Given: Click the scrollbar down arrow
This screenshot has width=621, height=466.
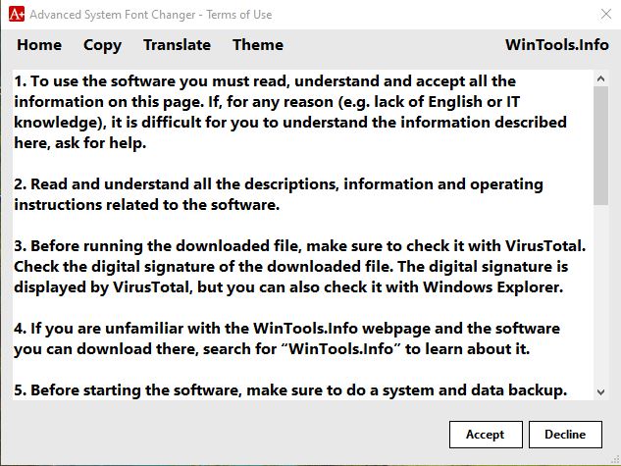Looking at the screenshot, I should tap(600, 391).
